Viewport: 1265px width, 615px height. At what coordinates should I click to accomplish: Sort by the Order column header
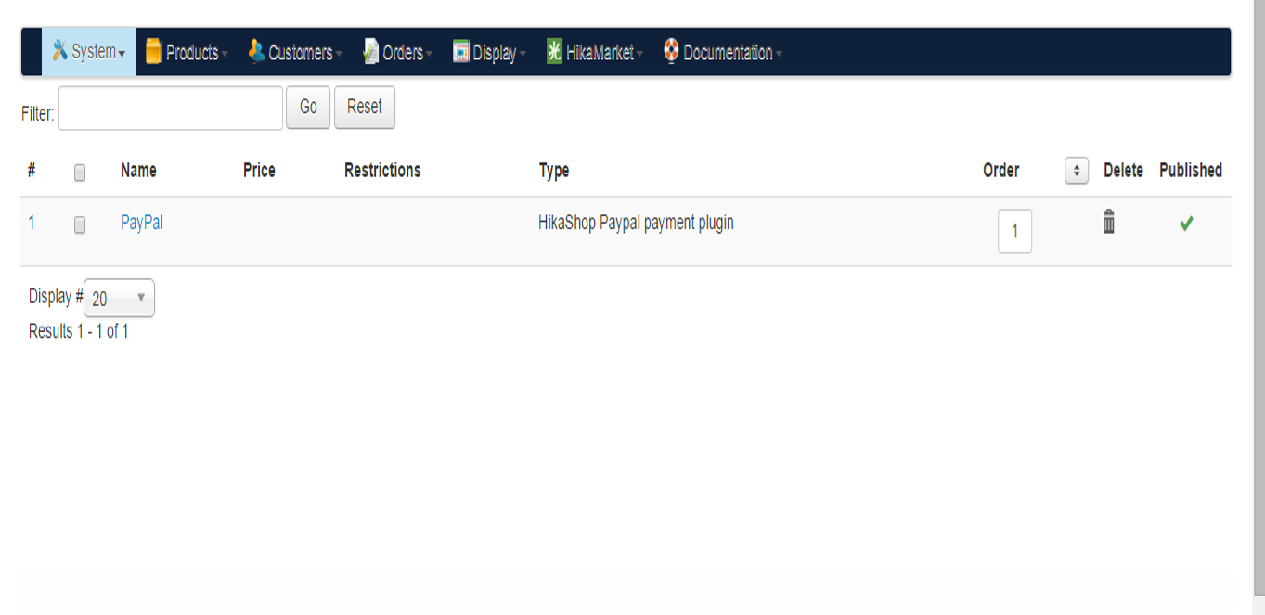tap(1001, 171)
